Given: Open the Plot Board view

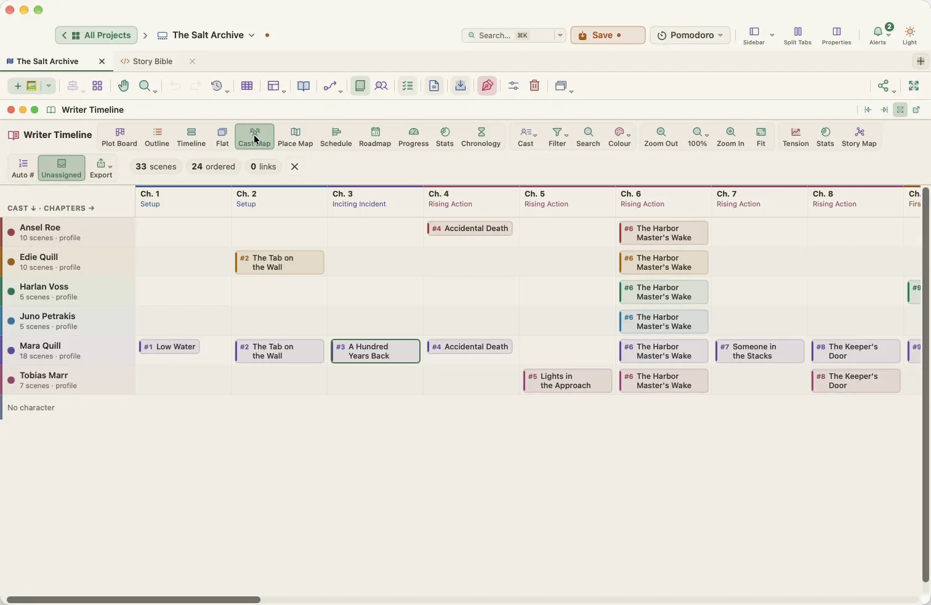Looking at the screenshot, I should [119, 137].
